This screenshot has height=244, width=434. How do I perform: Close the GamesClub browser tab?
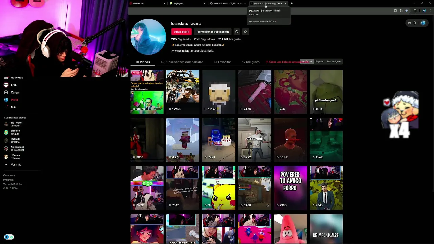(x=164, y=3)
